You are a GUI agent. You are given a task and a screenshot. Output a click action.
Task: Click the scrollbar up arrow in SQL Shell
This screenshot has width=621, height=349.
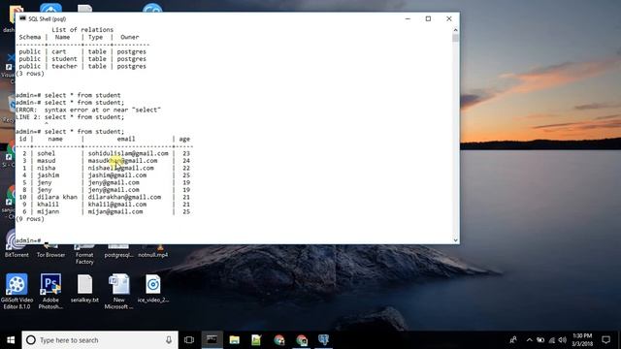click(x=455, y=30)
